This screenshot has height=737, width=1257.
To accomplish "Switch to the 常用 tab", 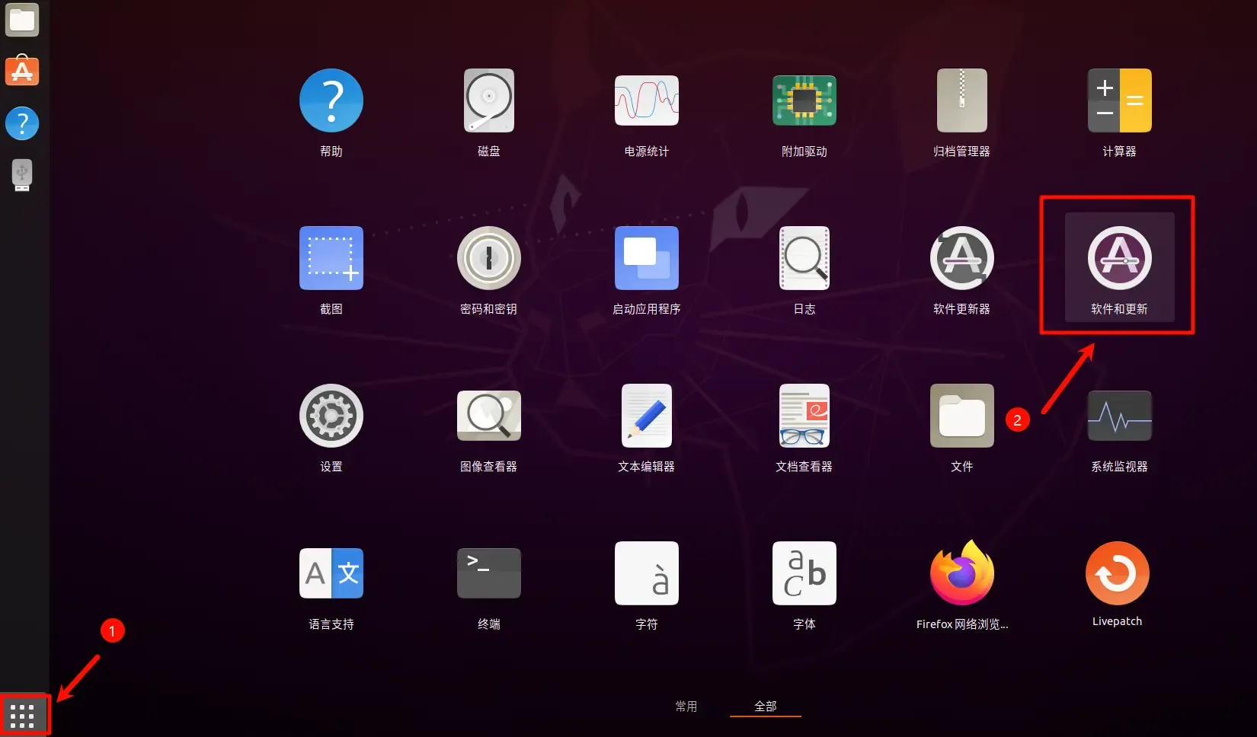I will coord(686,706).
